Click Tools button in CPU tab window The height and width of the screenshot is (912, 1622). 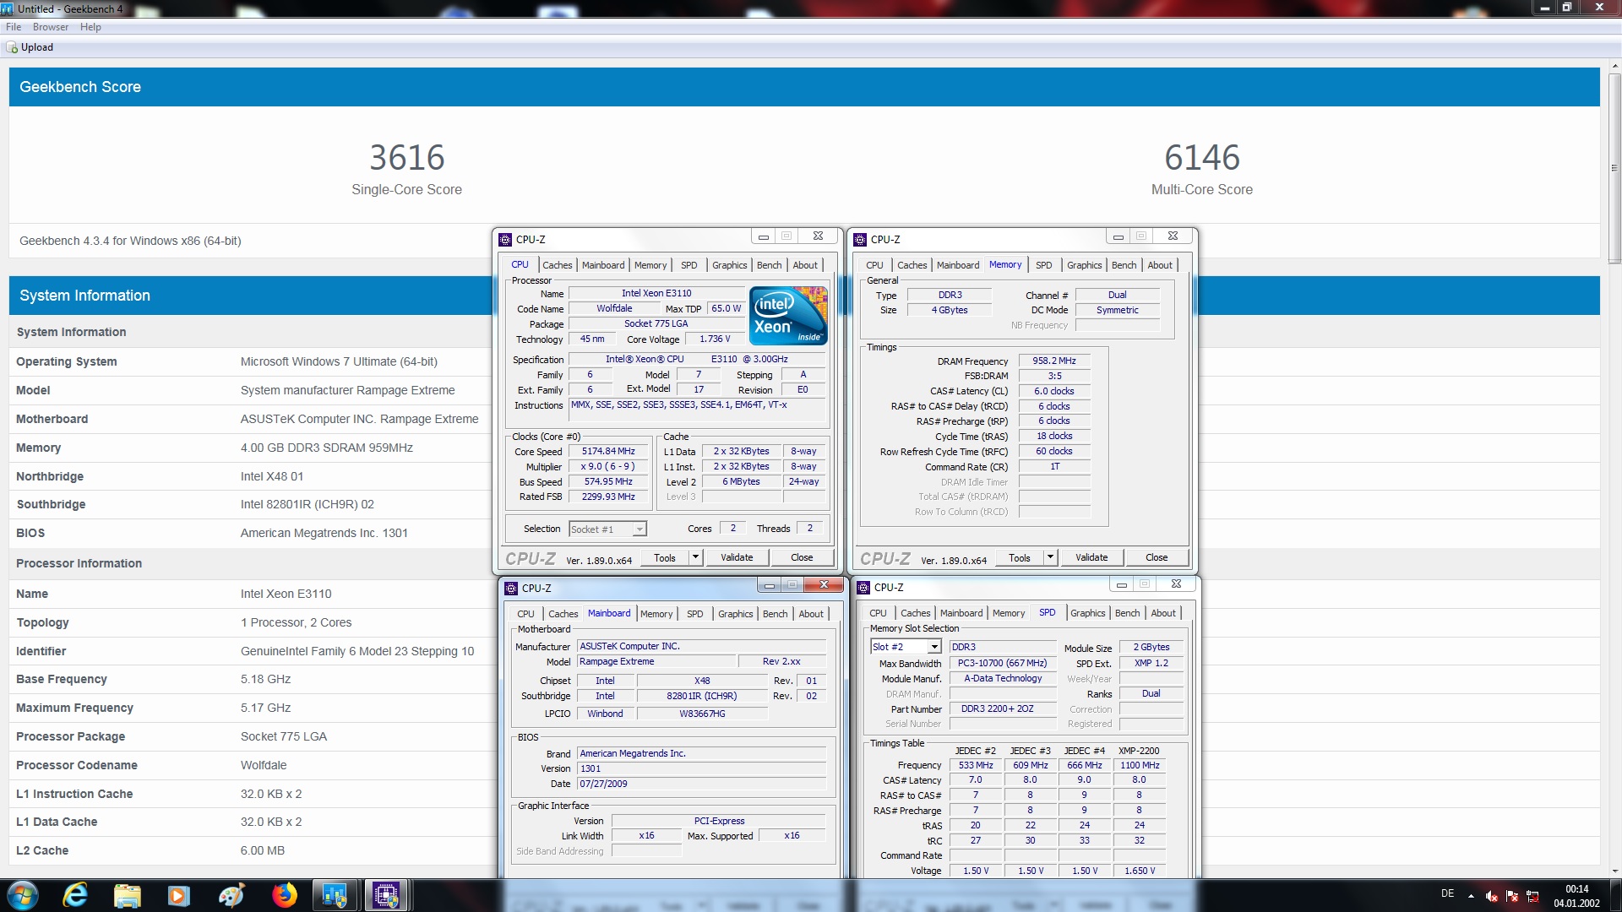tap(665, 557)
